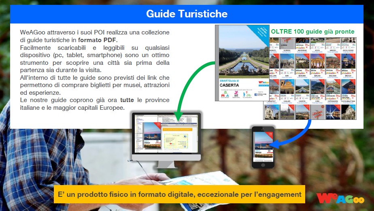Select the smartphone showing the Firenze guide

[x=263, y=147]
